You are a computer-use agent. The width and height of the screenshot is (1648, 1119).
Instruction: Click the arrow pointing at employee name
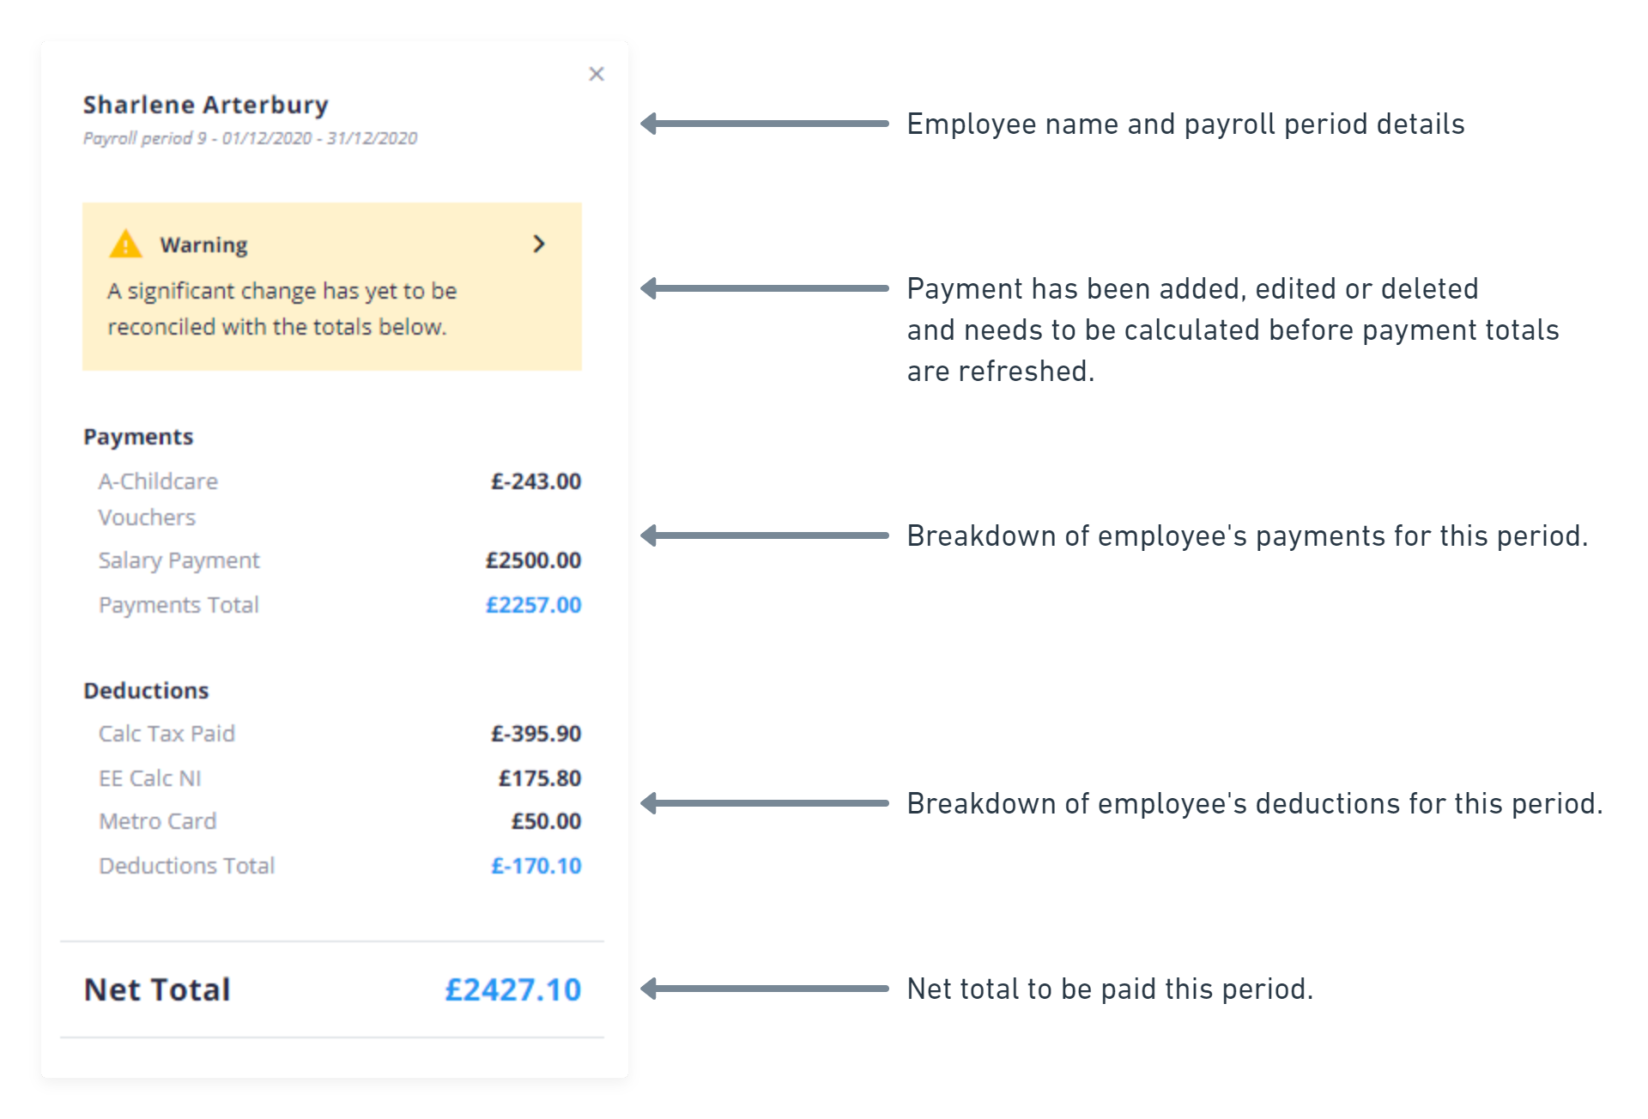[x=765, y=124]
